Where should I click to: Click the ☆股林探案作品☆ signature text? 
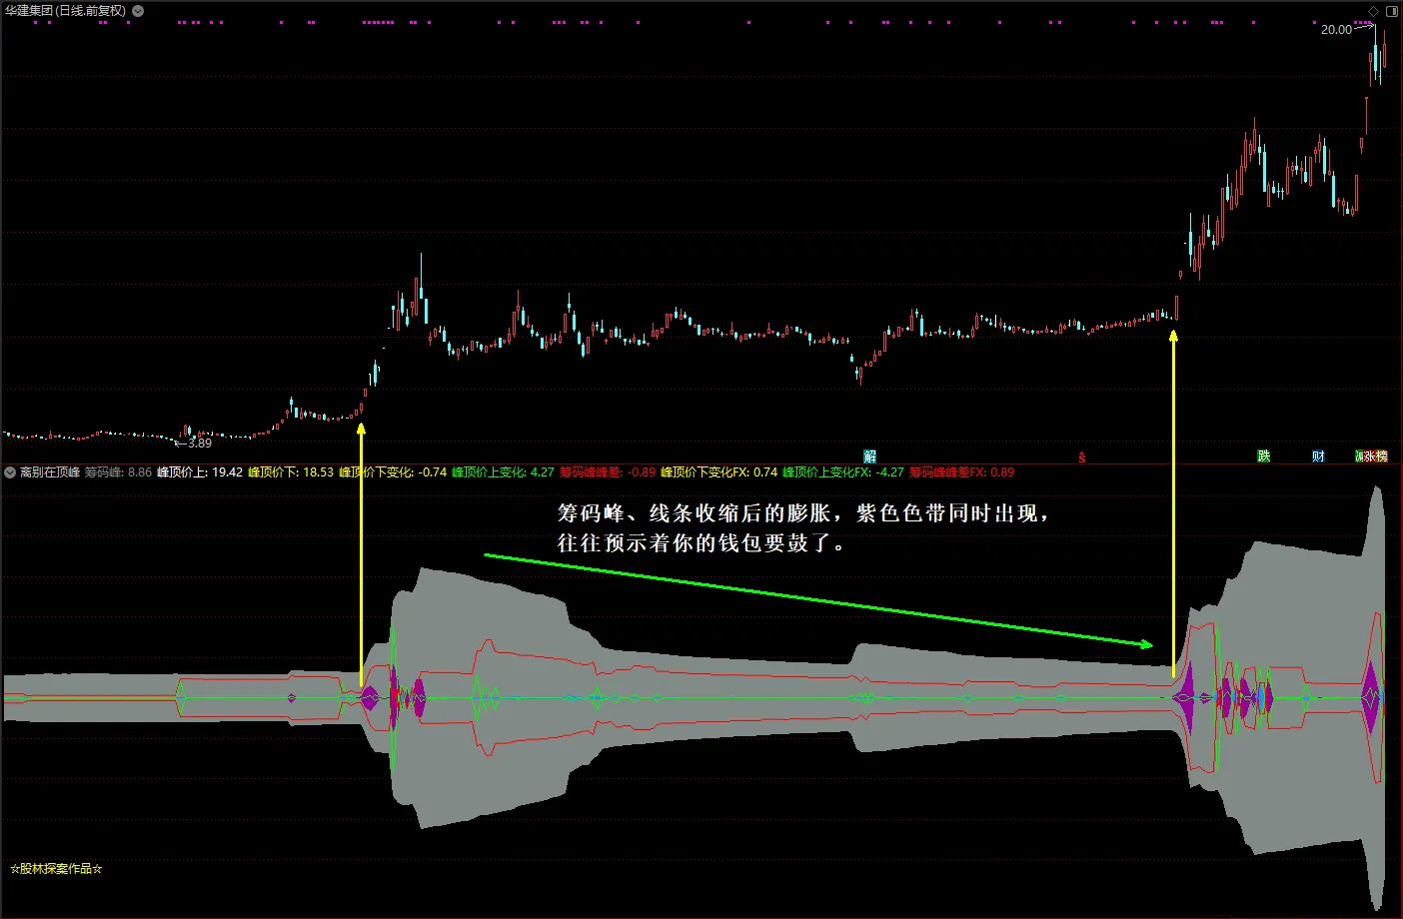pos(56,868)
